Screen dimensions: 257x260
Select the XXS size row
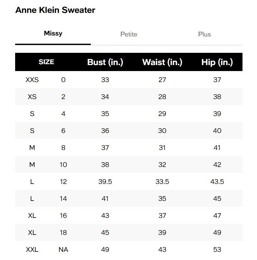(x=32, y=80)
